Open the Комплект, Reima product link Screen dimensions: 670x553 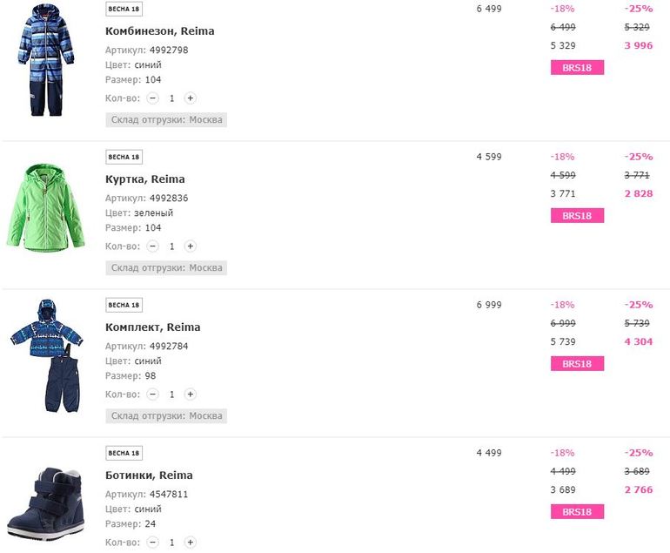(x=152, y=327)
